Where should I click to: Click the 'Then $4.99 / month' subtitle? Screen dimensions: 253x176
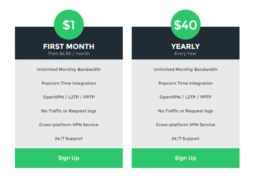coord(69,54)
